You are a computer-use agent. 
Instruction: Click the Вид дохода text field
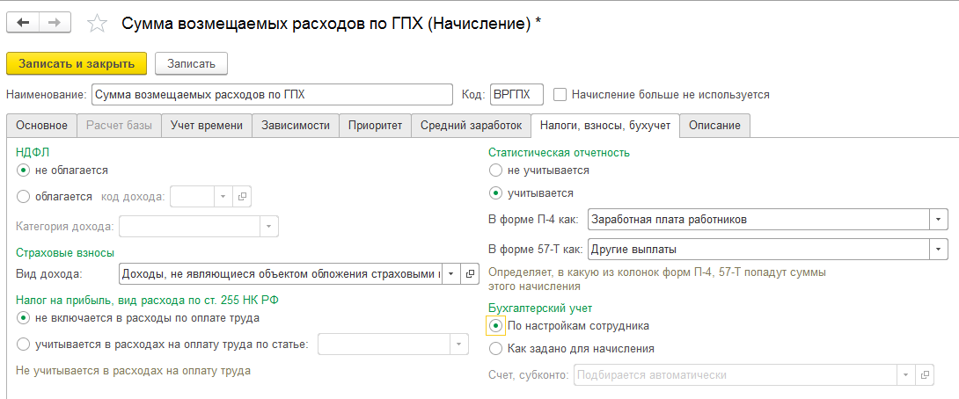tap(281, 273)
